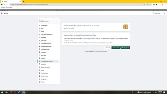This screenshot has width=167, height=94.
Task: Open Chrome extensions puzzle icon
Action: pyautogui.click(x=157, y=5)
